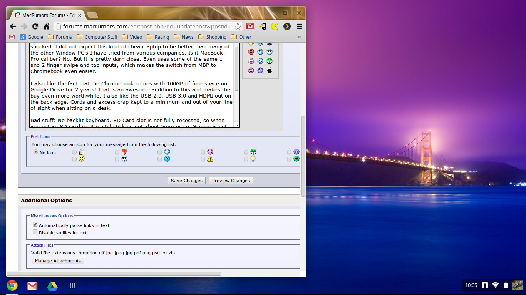Enable Disable smilies in text

coord(35,232)
